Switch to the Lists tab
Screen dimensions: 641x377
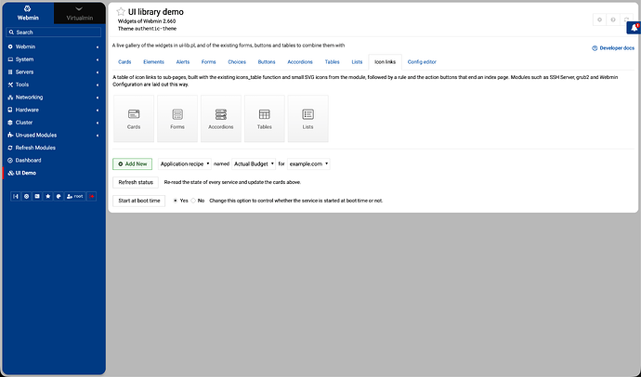pyautogui.click(x=357, y=62)
